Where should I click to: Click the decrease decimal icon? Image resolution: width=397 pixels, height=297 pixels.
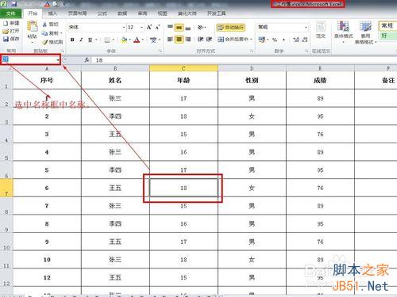[305, 40]
